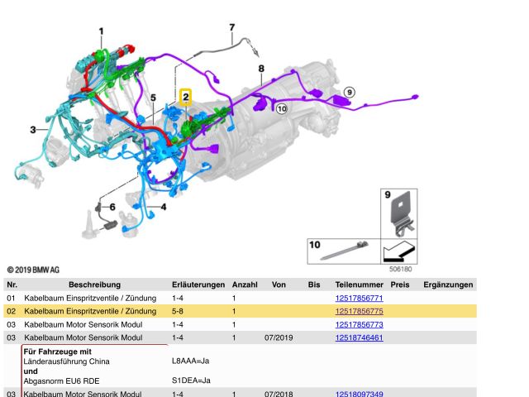Click the Beschreibung column header
Image resolution: width=529 pixels, height=397 pixels.
pyautogui.click(x=94, y=285)
